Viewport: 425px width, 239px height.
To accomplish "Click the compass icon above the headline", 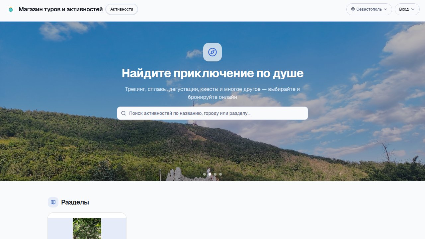I will pyautogui.click(x=212, y=52).
